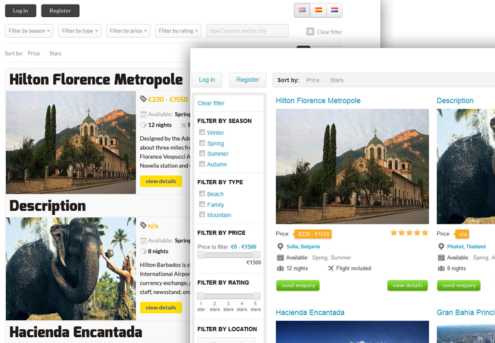The image size is (495, 343).
Task: Tick the Spring season checkbox
Action: click(x=202, y=143)
